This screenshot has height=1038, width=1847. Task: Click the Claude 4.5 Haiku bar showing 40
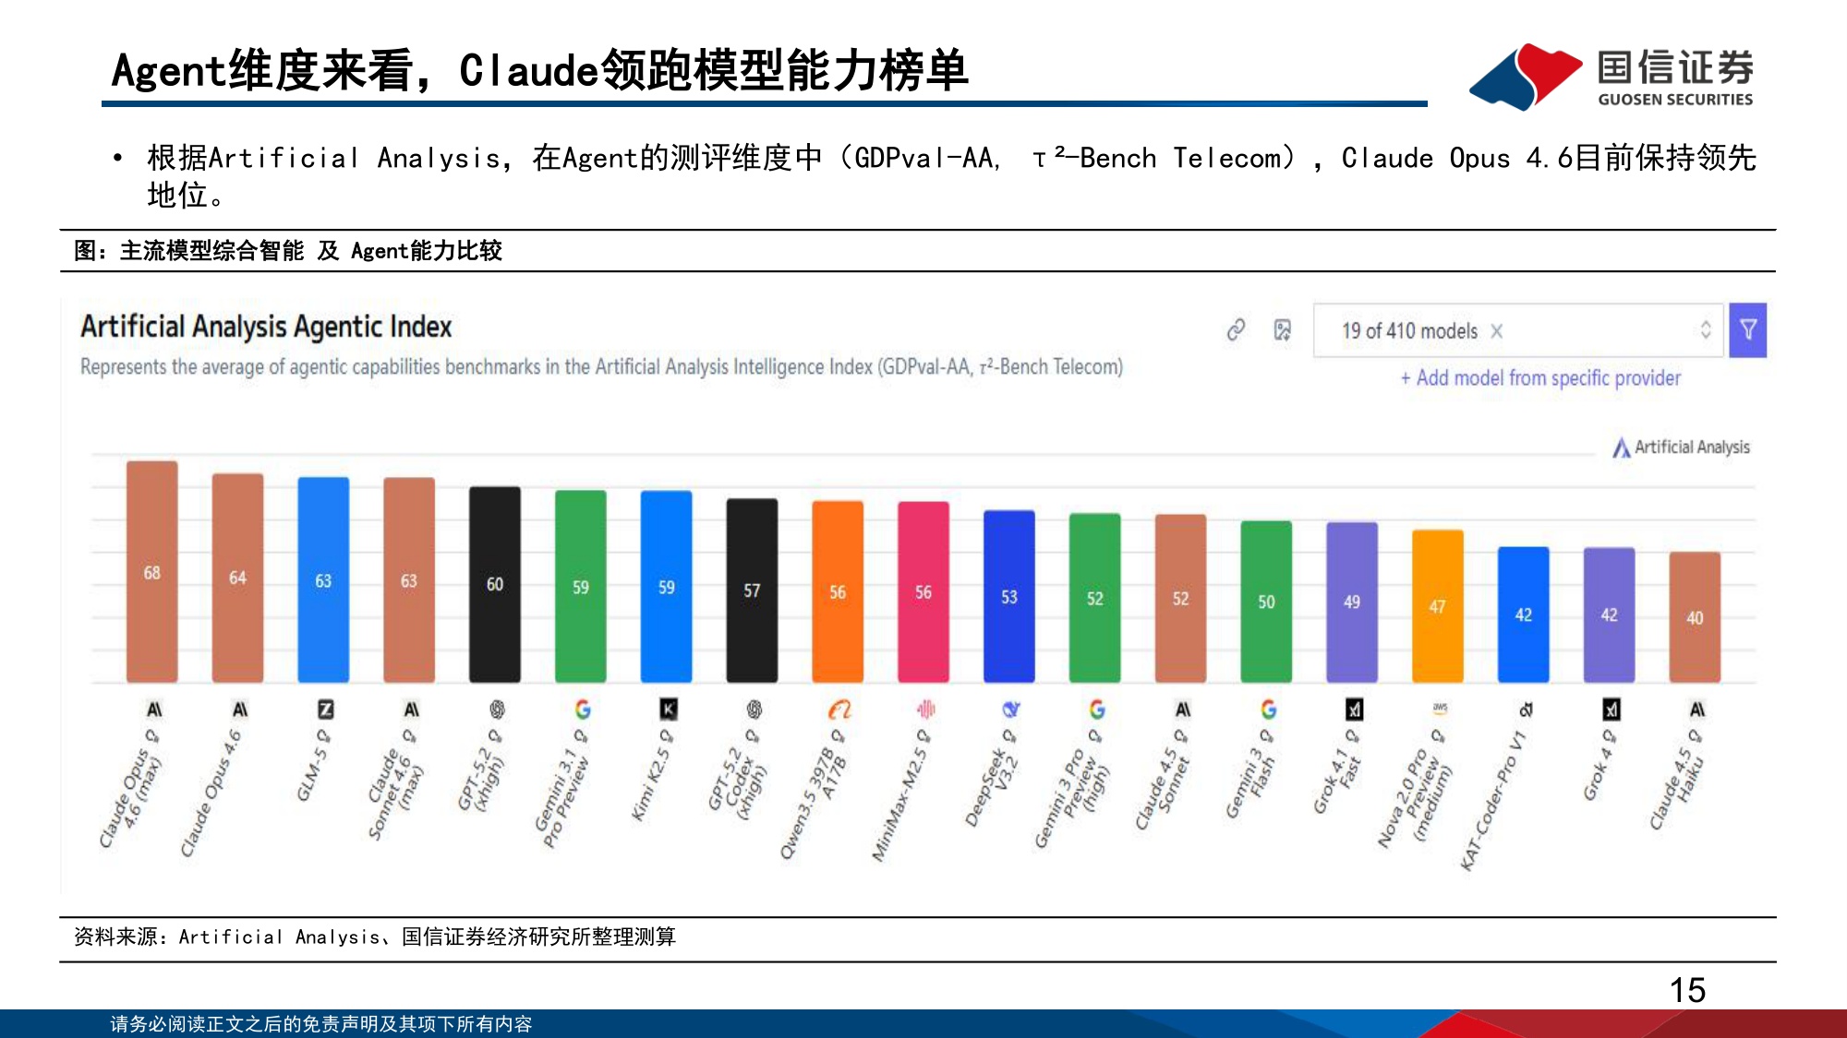coord(1696,617)
